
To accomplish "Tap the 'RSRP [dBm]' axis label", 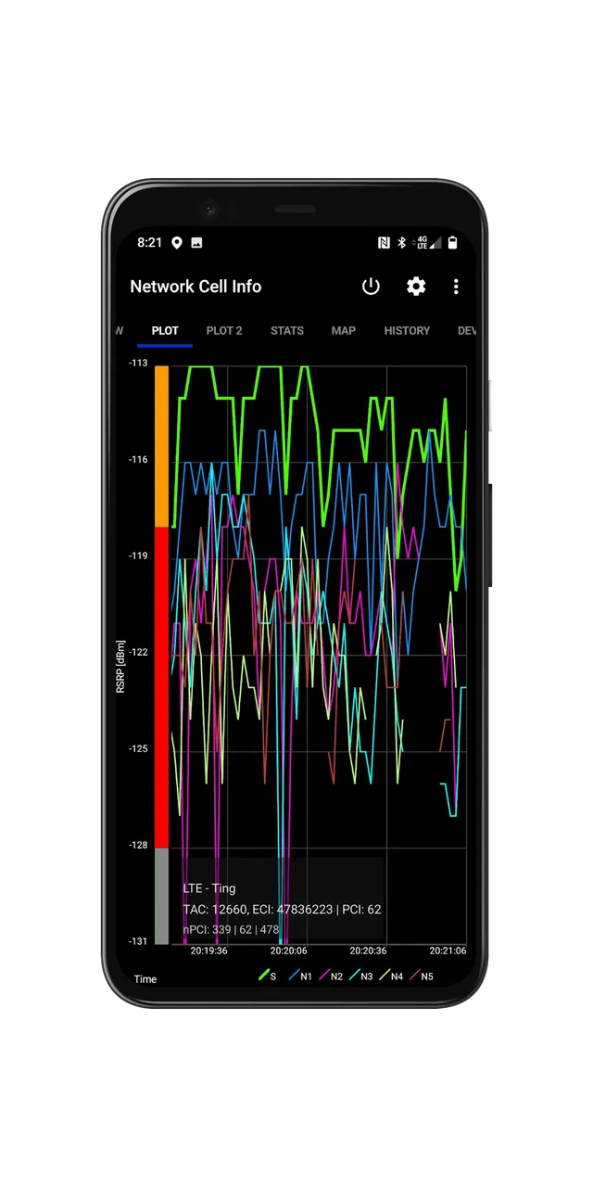I will tap(120, 666).
